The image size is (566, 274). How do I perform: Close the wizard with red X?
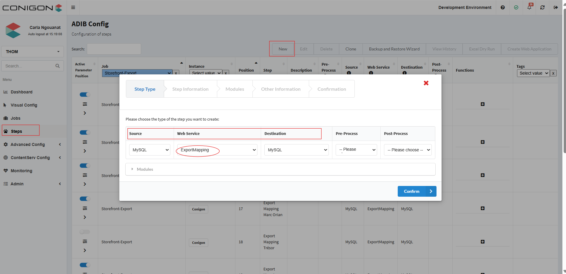click(426, 83)
